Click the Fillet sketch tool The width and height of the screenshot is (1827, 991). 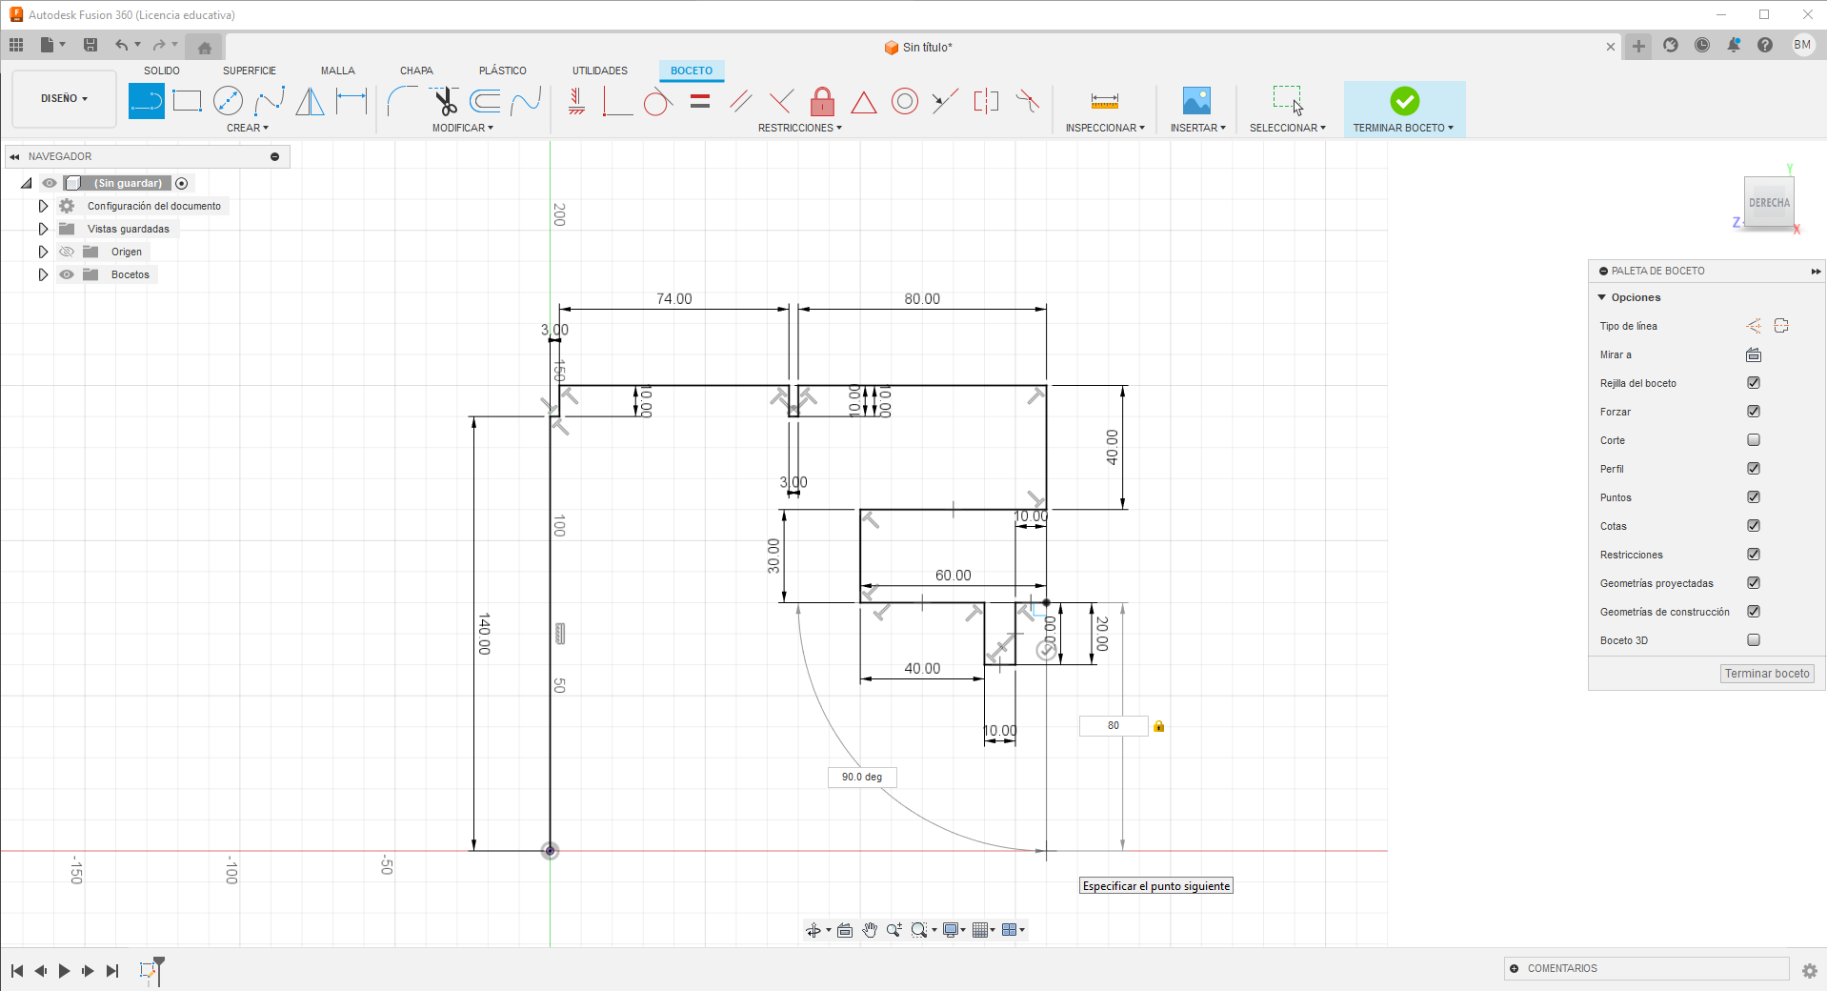click(401, 101)
